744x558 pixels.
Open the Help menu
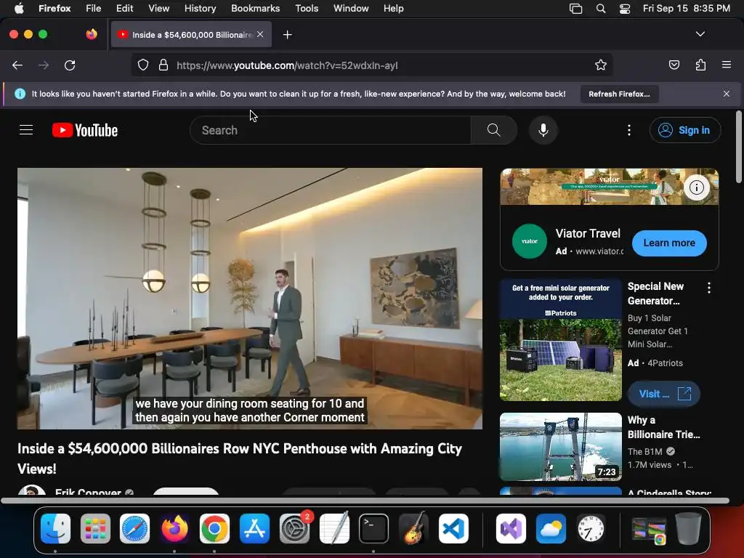pos(393,8)
